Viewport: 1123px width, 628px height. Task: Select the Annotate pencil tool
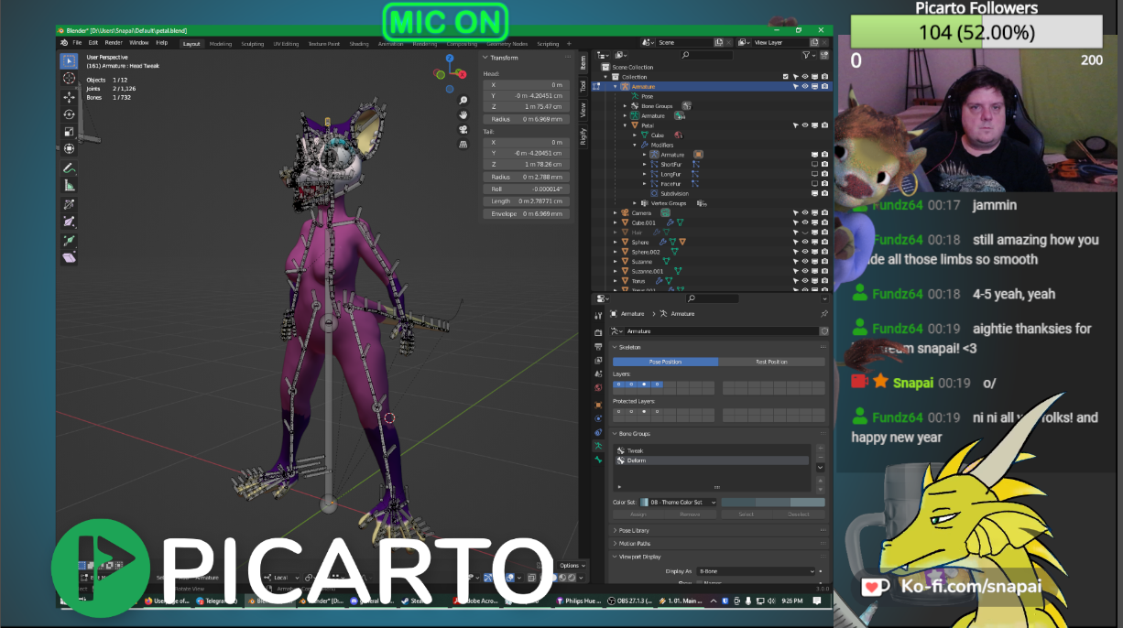tap(69, 168)
